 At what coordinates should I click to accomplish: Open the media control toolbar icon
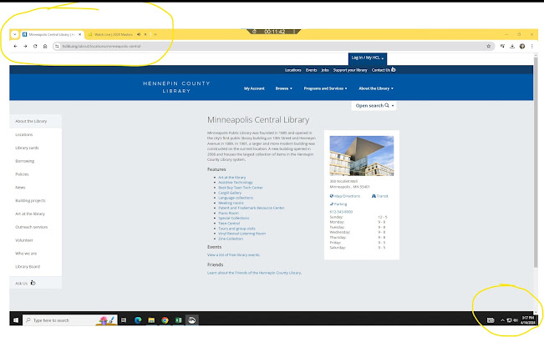click(x=502, y=46)
